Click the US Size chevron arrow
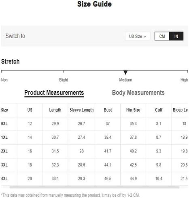189x198 pixels. (x=145, y=37)
